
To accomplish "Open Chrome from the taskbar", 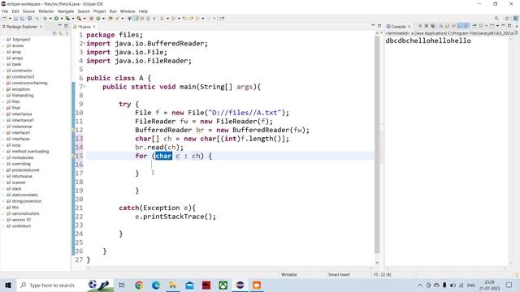I will [x=139, y=285].
